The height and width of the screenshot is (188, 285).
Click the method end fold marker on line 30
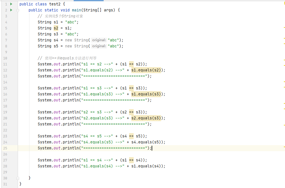pos(18,178)
